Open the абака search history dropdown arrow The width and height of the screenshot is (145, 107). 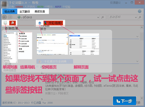point(98,17)
